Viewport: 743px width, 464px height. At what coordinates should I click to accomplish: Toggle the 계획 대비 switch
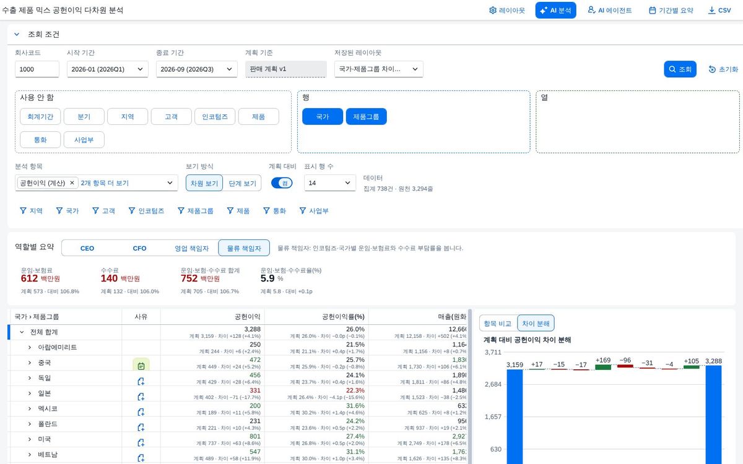282,183
